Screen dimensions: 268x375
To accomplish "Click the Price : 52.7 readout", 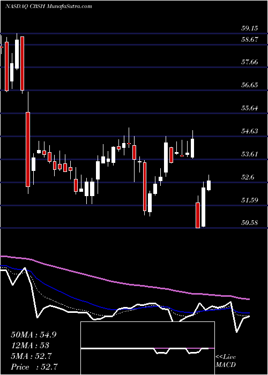I will [34, 367].
